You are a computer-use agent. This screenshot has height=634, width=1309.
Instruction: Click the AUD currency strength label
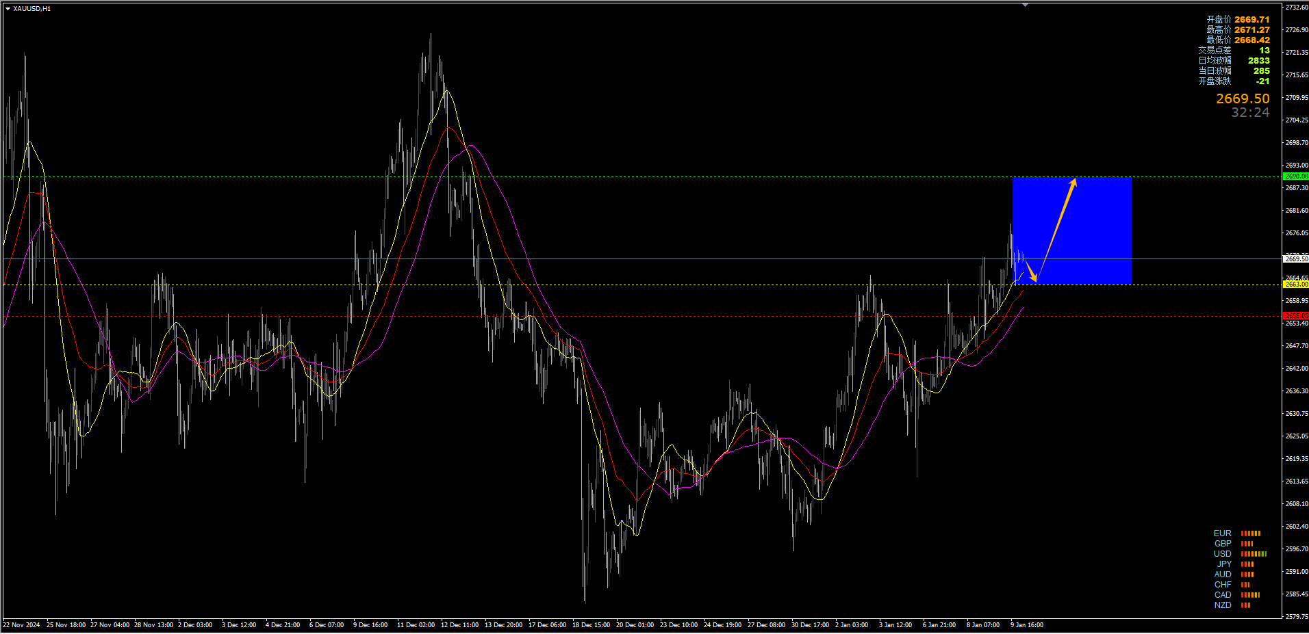(x=1223, y=574)
